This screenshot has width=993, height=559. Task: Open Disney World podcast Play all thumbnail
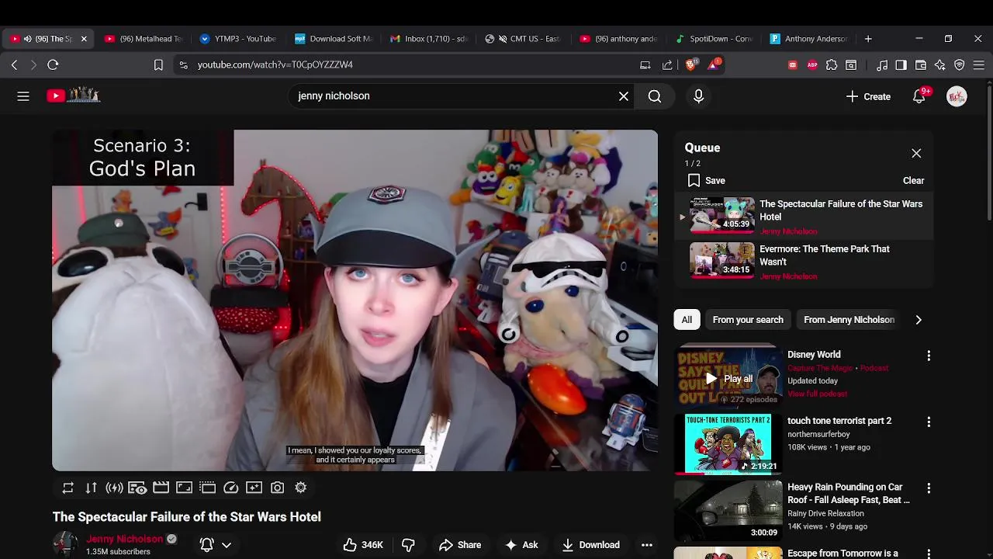tap(728, 377)
